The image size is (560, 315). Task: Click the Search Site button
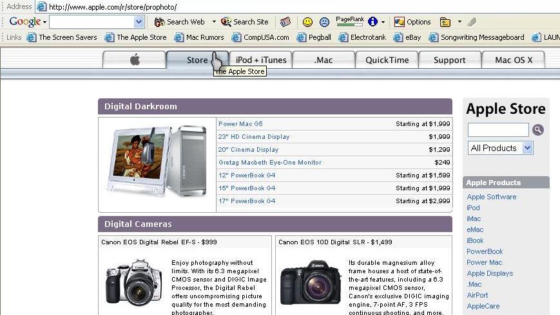point(245,22)
